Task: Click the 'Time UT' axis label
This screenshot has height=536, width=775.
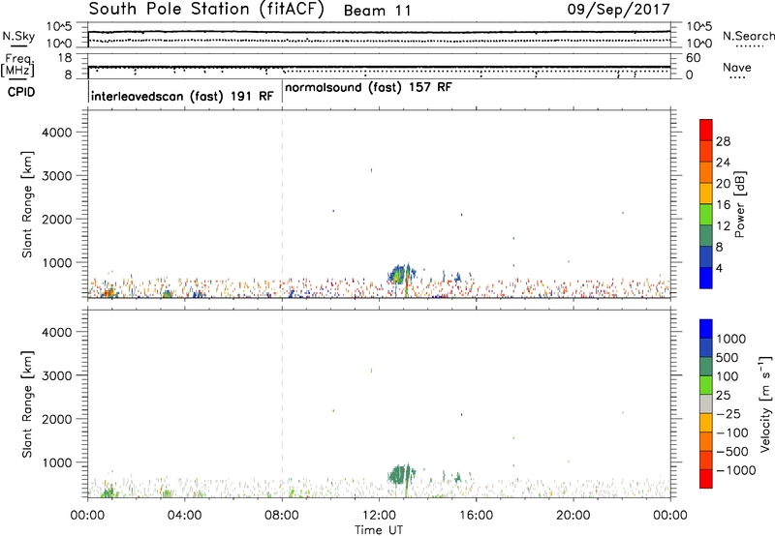Action: coord(379,530)
